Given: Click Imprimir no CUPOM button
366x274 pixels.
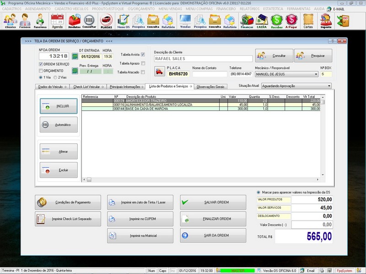Looking at the screenshot, I should point(140,219).
